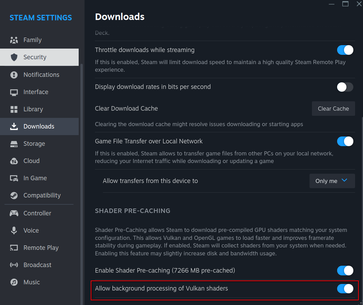Open the 'Only me' transfers dropdown
This screenshot has width=363, height=305.
coord(332,181)
